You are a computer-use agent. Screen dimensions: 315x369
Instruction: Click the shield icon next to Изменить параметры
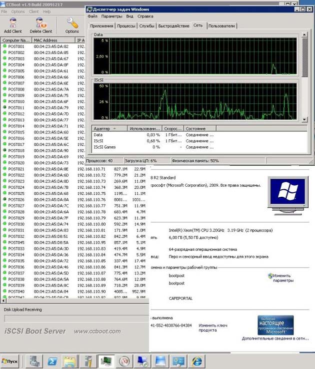(x=270, y=276)
